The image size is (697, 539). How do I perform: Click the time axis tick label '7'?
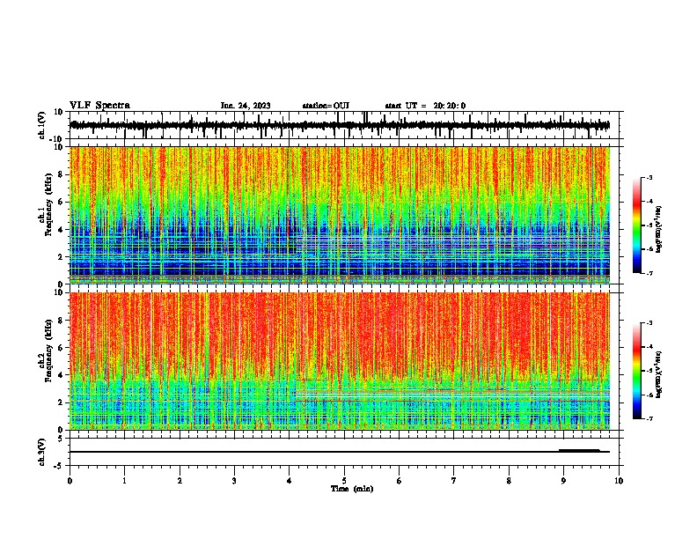454,481
